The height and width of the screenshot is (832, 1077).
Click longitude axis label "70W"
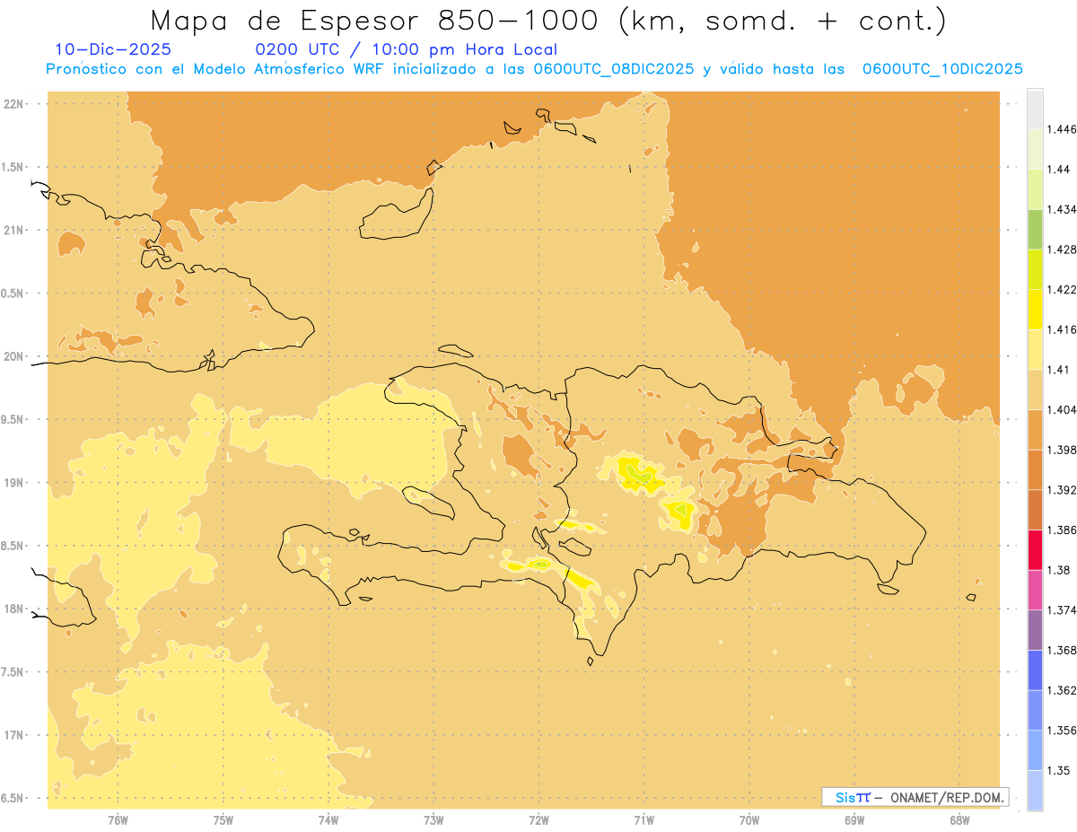pyautogui.click(x=749, y=820)
